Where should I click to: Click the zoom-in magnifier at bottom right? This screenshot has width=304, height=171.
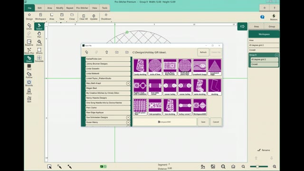pos(275,167)
